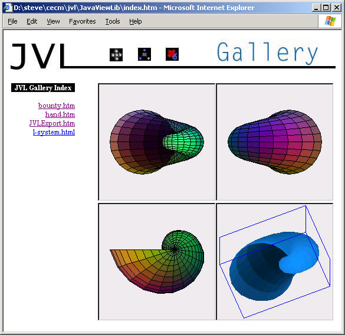The width and height of the screenshot is (345, 335).
Task: Click the red blob icon in header
Action: [172, 54]
